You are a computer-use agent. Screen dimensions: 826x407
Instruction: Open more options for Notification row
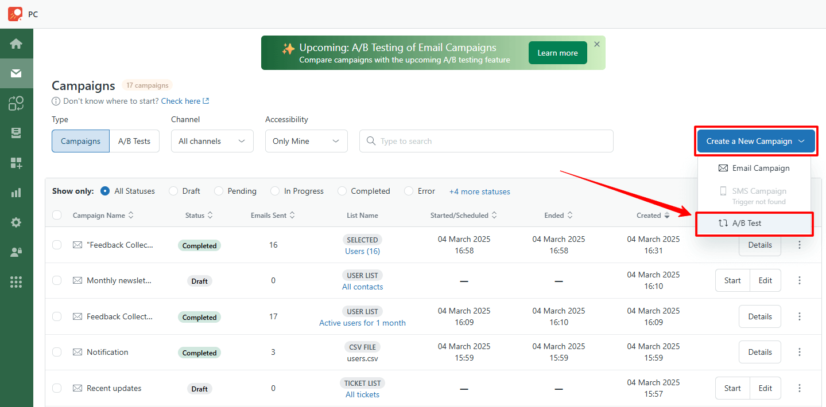pos(800,352)
